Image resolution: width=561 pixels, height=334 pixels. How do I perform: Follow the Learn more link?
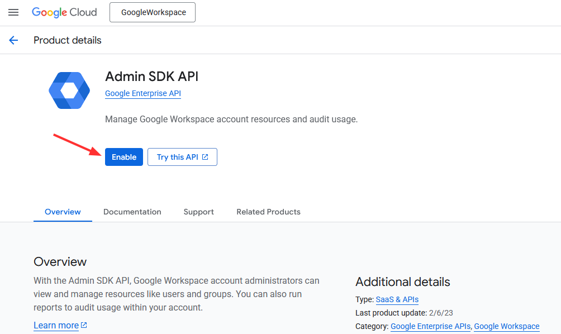tap(56, 325)
